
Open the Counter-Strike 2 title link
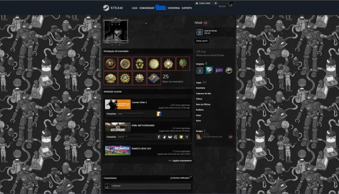tap(139, 103)
